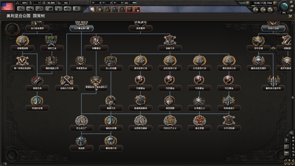Click the 400 convoys value
295x166 pixels.
click(134, 3)
